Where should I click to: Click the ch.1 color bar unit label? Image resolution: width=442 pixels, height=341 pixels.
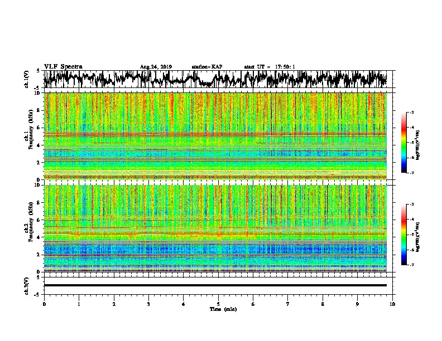click(x=418, y=145)
